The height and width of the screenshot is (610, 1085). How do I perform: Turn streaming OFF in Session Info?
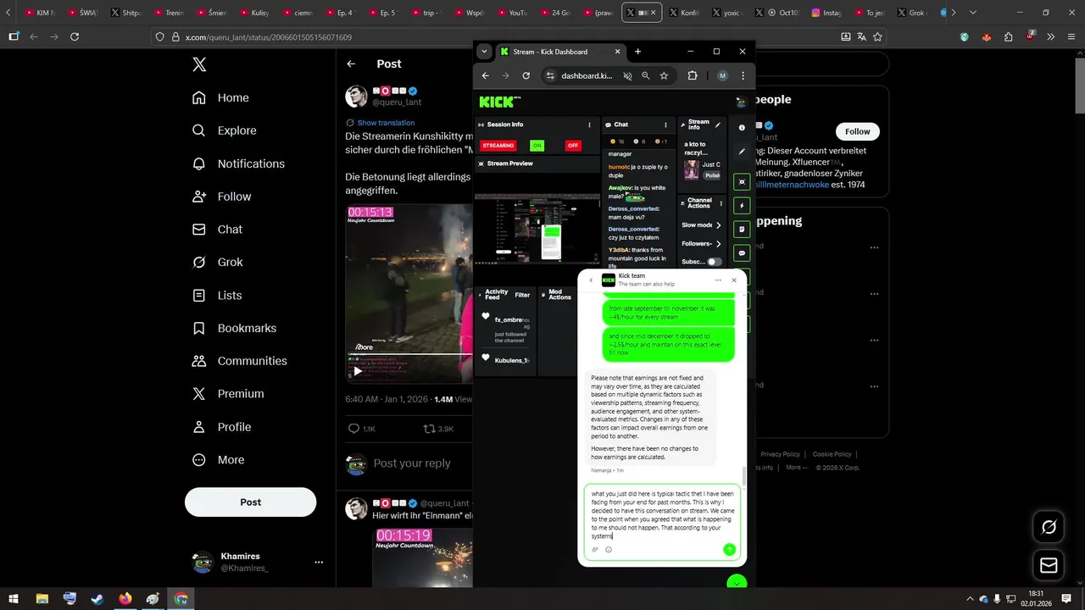pos(573,146)
